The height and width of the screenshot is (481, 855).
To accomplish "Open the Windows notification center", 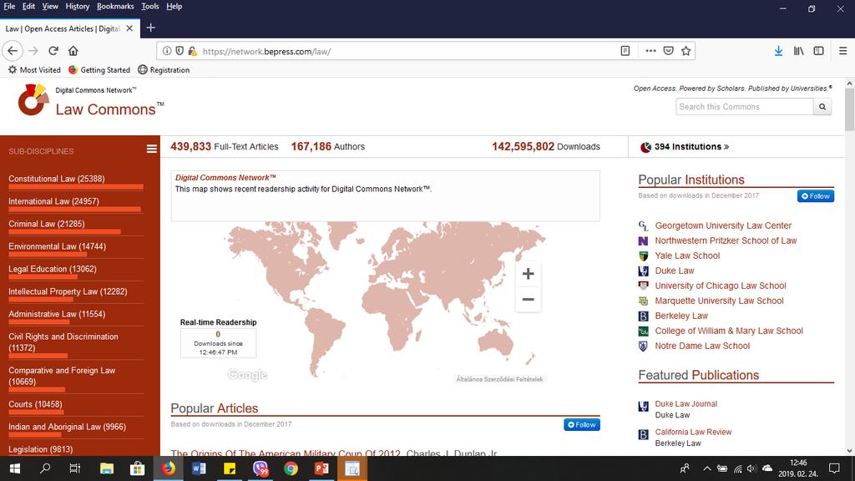I will (834, 468).
